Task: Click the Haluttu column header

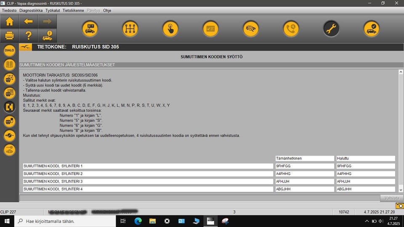Action: coord(366,158)
